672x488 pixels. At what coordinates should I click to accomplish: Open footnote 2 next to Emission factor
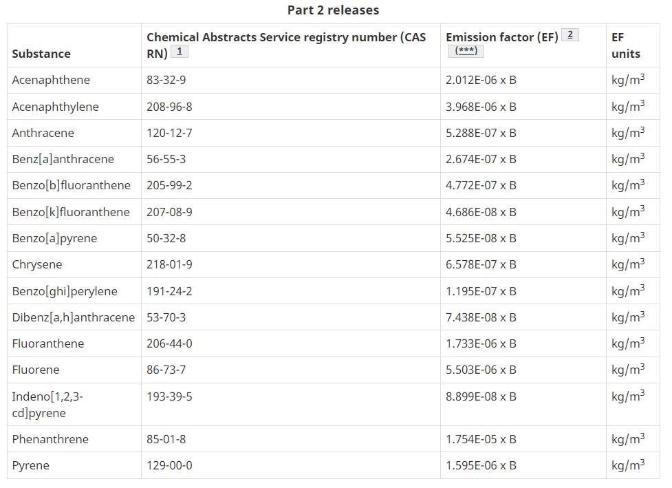point(570,35)
